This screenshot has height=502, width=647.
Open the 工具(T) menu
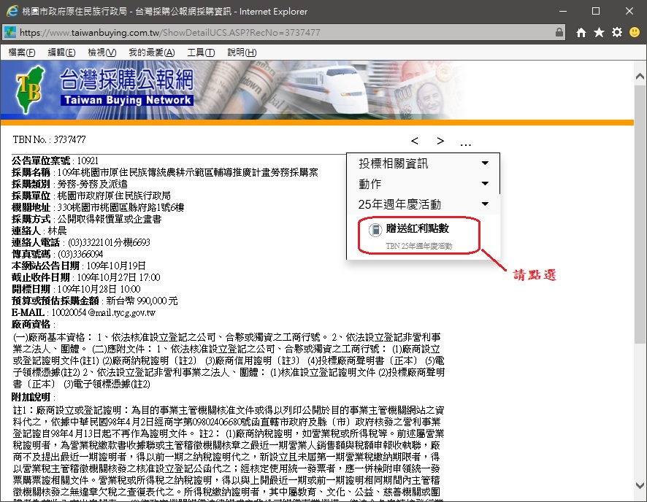pyautogui.click(x=201, y=53)
